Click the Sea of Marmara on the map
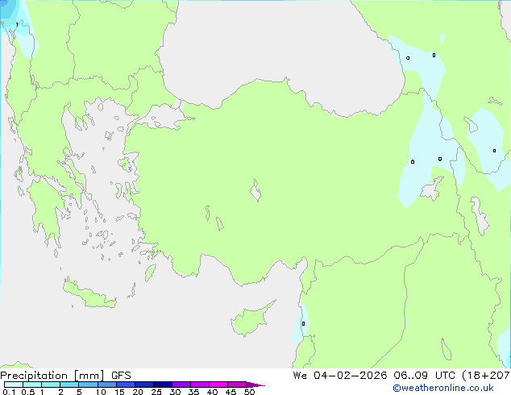511x395 pixels. pos(164,118)
